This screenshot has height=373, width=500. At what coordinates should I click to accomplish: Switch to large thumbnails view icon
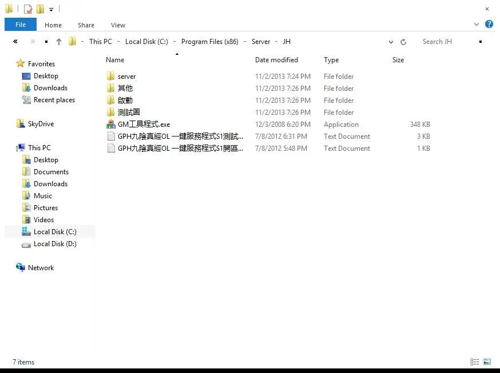(x=487, y=362)
